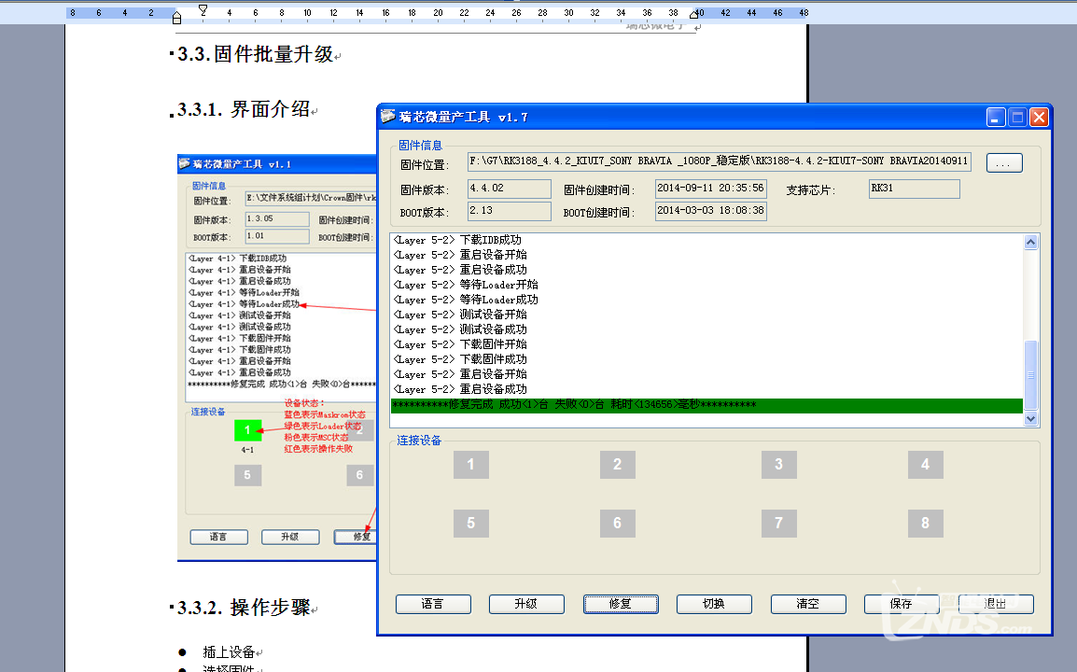This screenshot has width=1077, height=672.
Task: Click the firmware path input field
Action: coord(719,162)
